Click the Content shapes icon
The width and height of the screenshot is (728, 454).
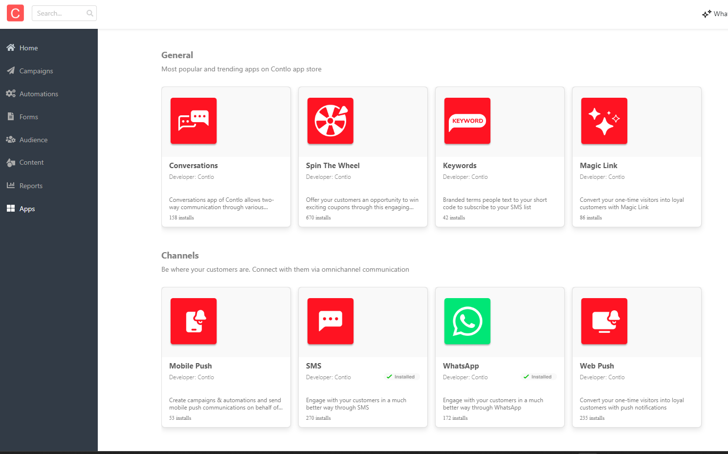[11, 162]
